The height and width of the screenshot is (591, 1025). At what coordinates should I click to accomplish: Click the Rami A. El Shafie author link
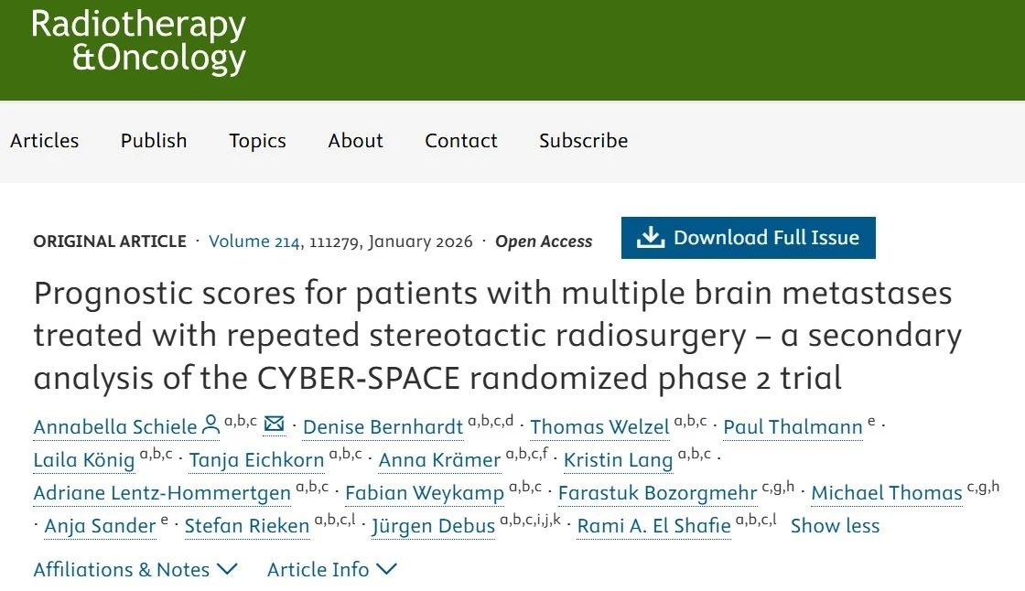pyautogui.click(x=653, y=526)
